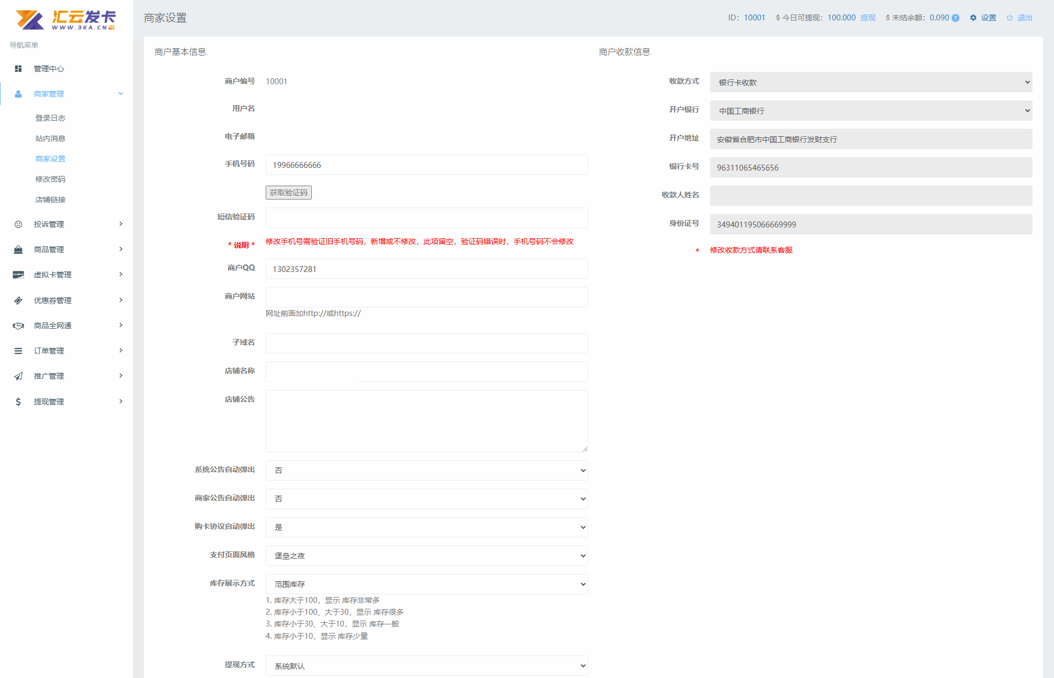Select the 推广管理 paper plane icon
Screen dimensions: 1054x678
[18, 375]
